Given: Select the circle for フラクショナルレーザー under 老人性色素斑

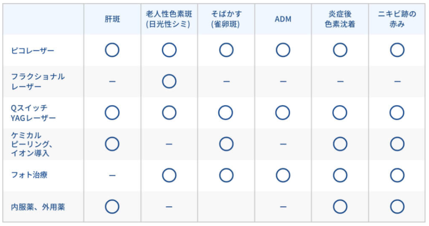Looking at the screenshot, I should [169, 81].
